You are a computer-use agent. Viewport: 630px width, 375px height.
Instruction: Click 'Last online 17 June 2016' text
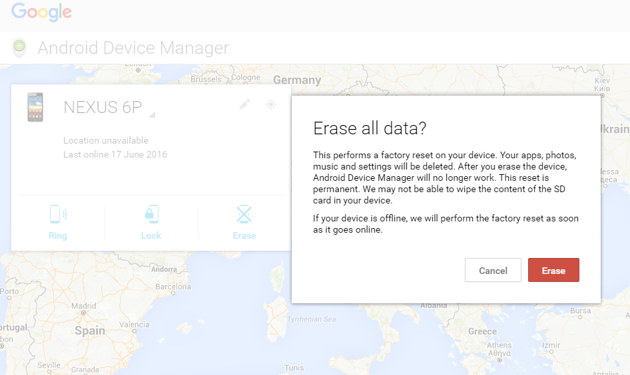(x=115, y=155)
